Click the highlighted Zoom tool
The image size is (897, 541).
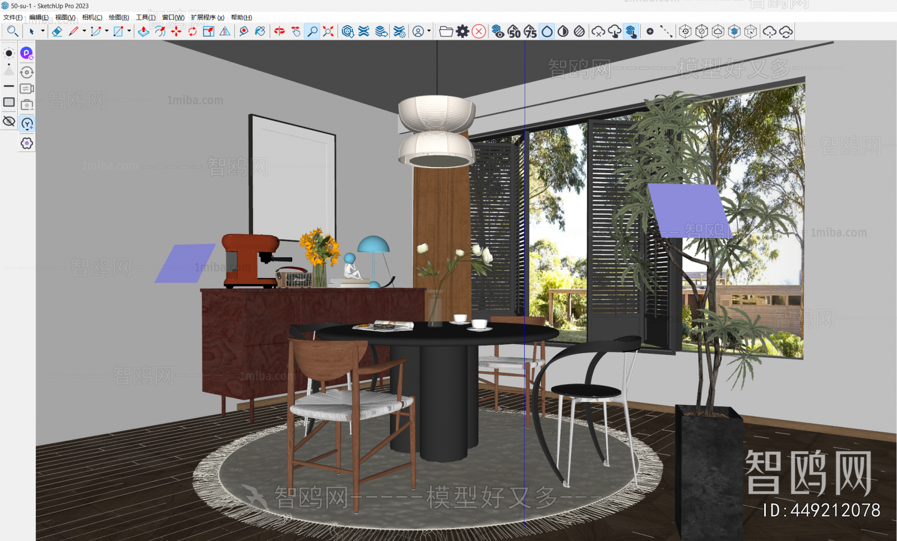pos(312,31)
